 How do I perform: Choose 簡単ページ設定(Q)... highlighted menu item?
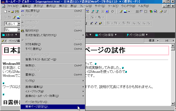coord(53,107)
